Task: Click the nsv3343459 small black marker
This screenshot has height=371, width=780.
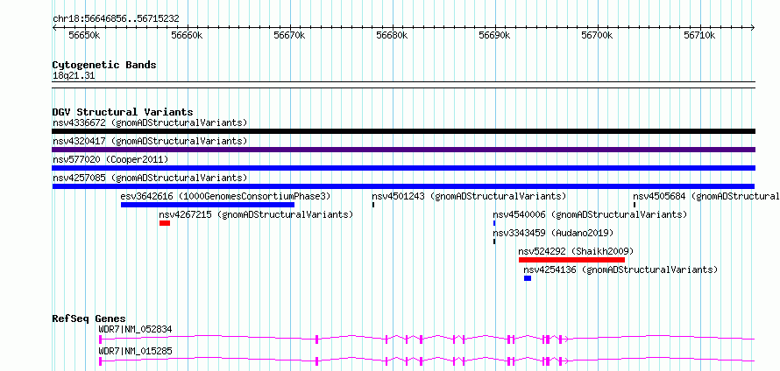Action: (x=494, y=241)
